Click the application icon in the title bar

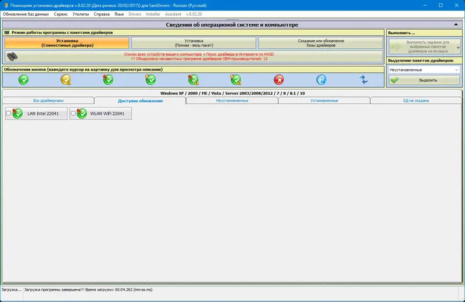click(6, 5)
